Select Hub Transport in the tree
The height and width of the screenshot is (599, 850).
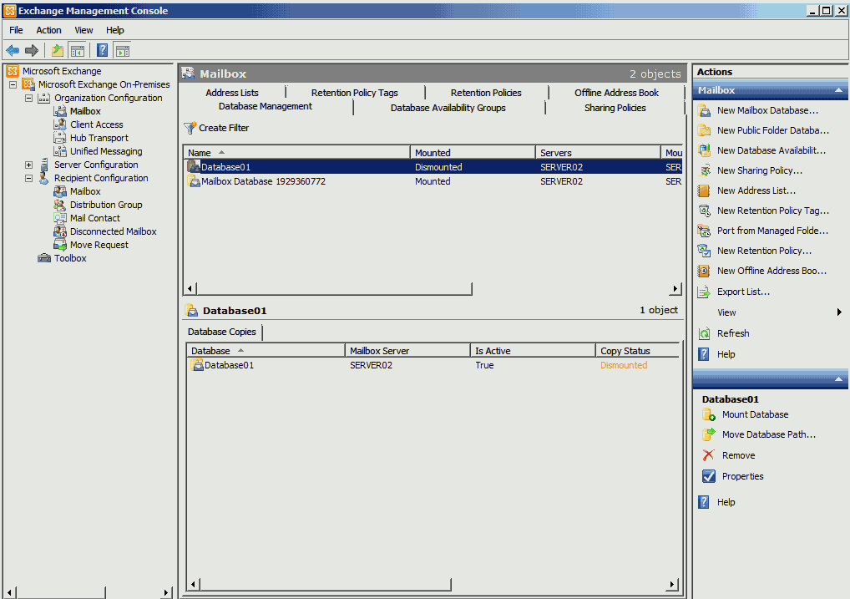click(99, 138)
